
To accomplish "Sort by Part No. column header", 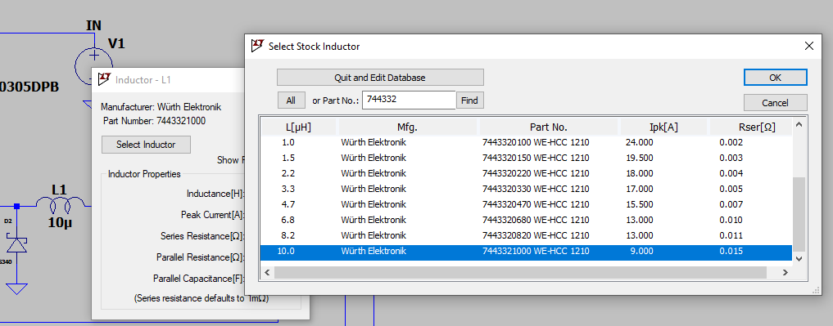I will tap(549, 127).
